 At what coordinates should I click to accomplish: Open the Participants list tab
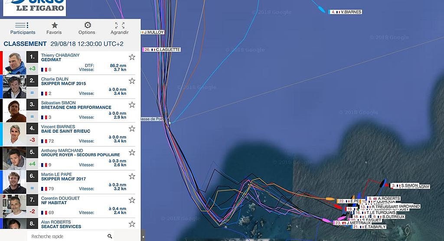23,28
